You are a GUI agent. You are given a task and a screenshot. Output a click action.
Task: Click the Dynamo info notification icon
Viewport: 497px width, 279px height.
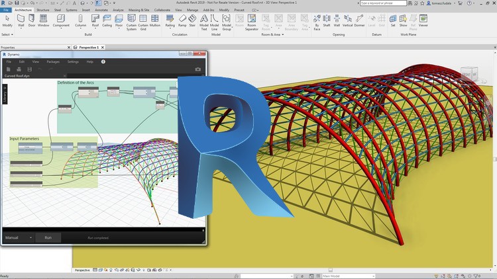[x=103, y=61]
